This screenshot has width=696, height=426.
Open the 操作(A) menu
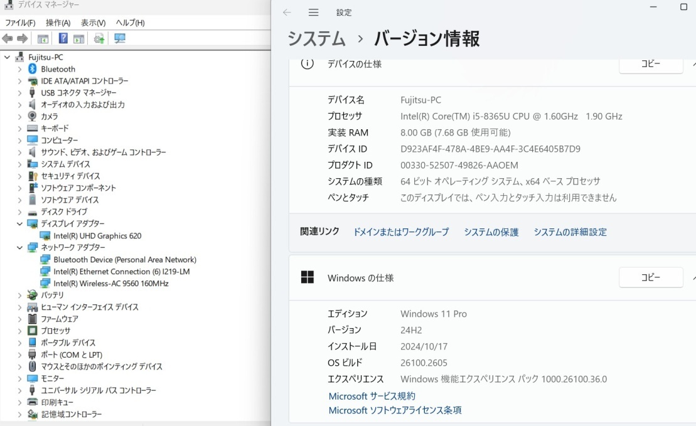(x=58, y=23)
